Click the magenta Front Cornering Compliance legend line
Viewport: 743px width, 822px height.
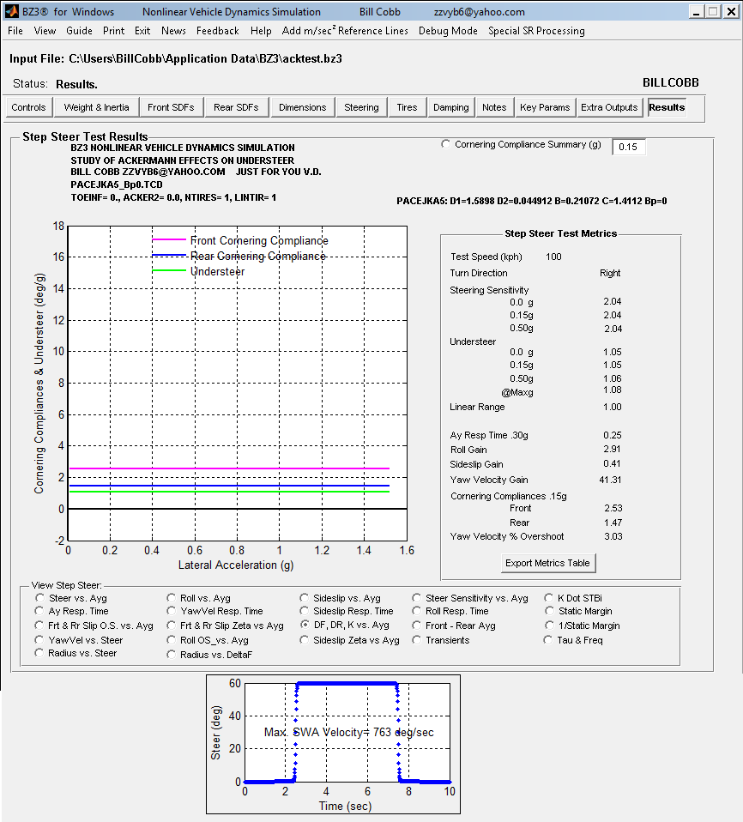tap(169, 239)
